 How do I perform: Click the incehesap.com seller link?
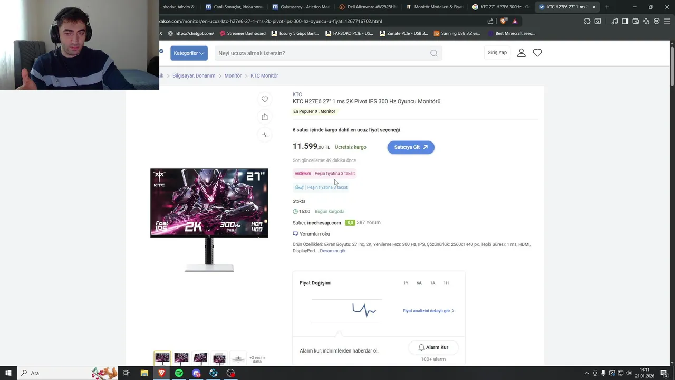pos(324,223)
